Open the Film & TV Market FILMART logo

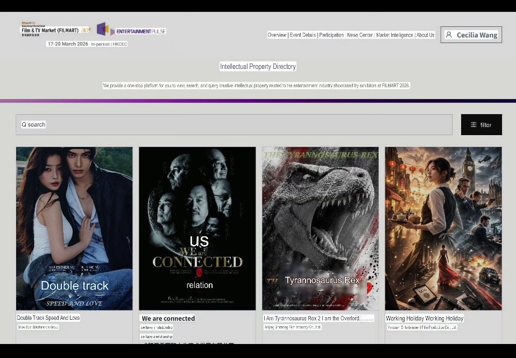55,29
